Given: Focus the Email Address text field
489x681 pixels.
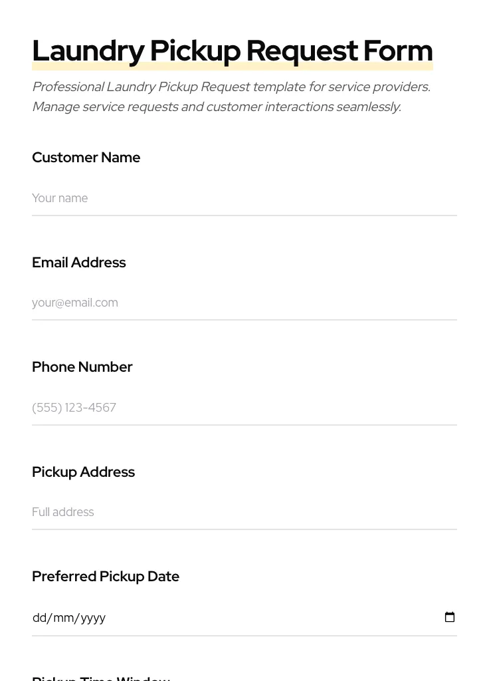Looking at the screenshot, I should pos(244,303).
